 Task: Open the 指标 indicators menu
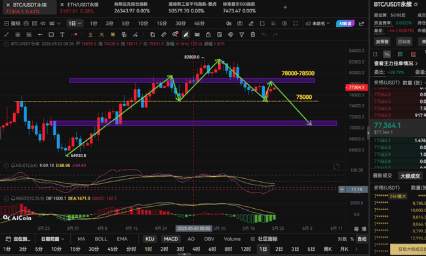[12, 24]
